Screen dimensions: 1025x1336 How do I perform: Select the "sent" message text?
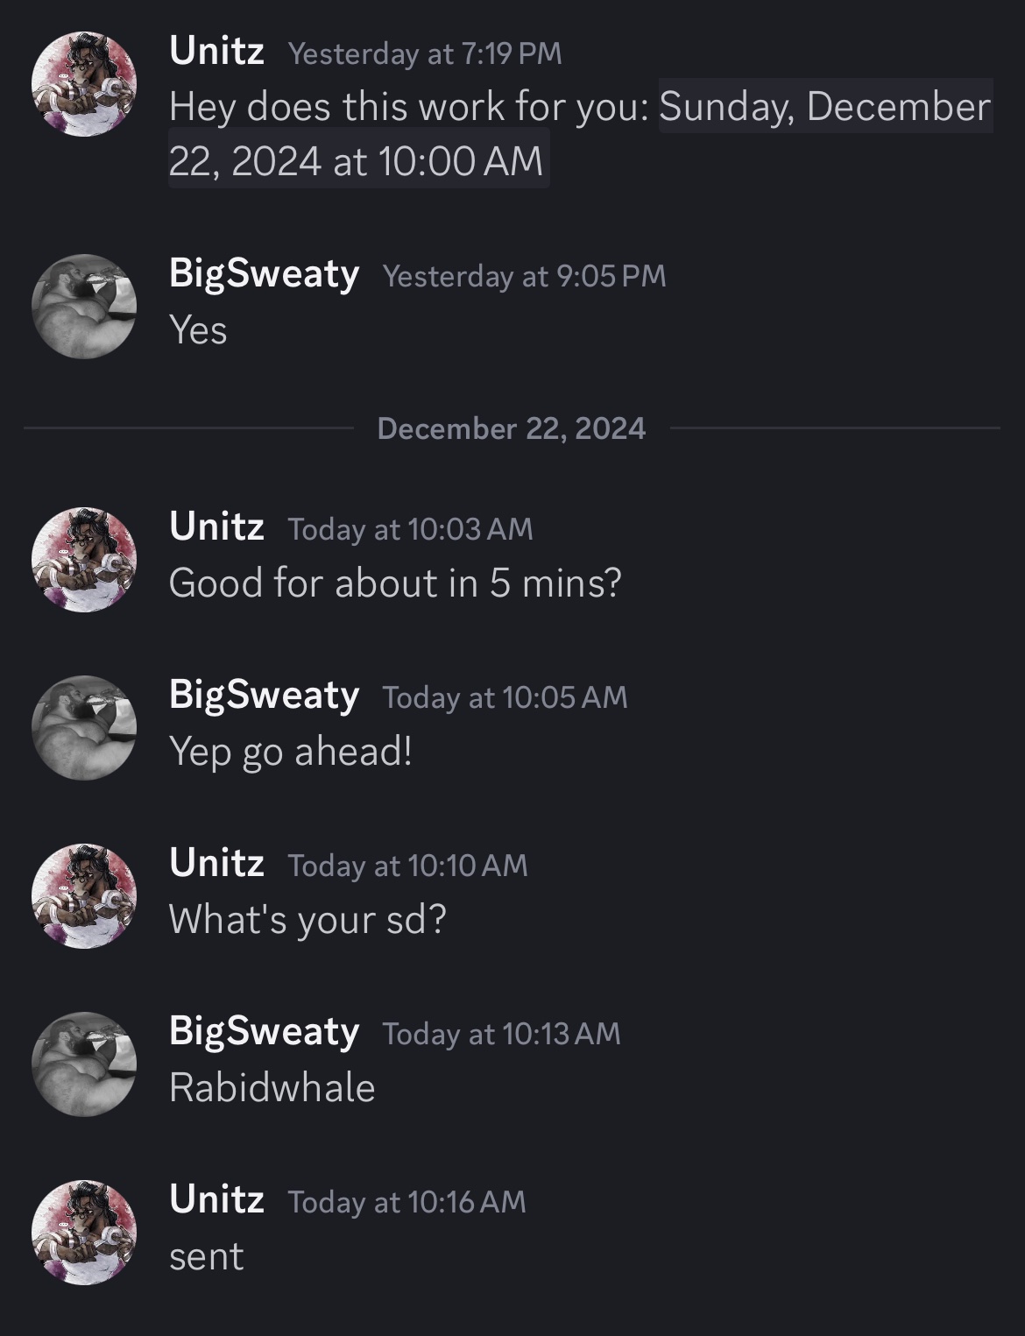pos(206,1256)
